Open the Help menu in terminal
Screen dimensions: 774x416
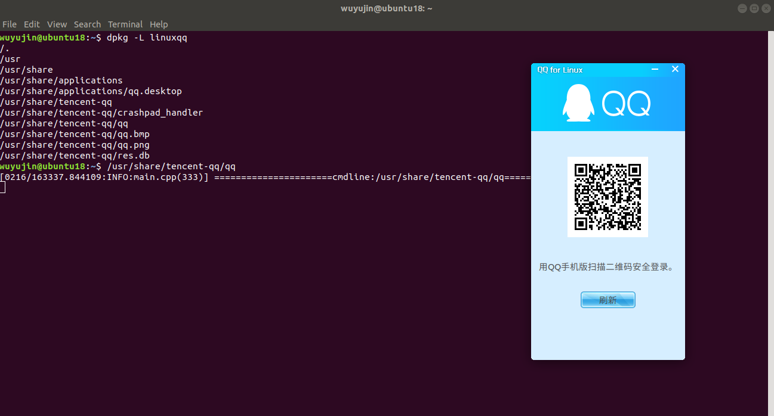[x=159, y=24]
